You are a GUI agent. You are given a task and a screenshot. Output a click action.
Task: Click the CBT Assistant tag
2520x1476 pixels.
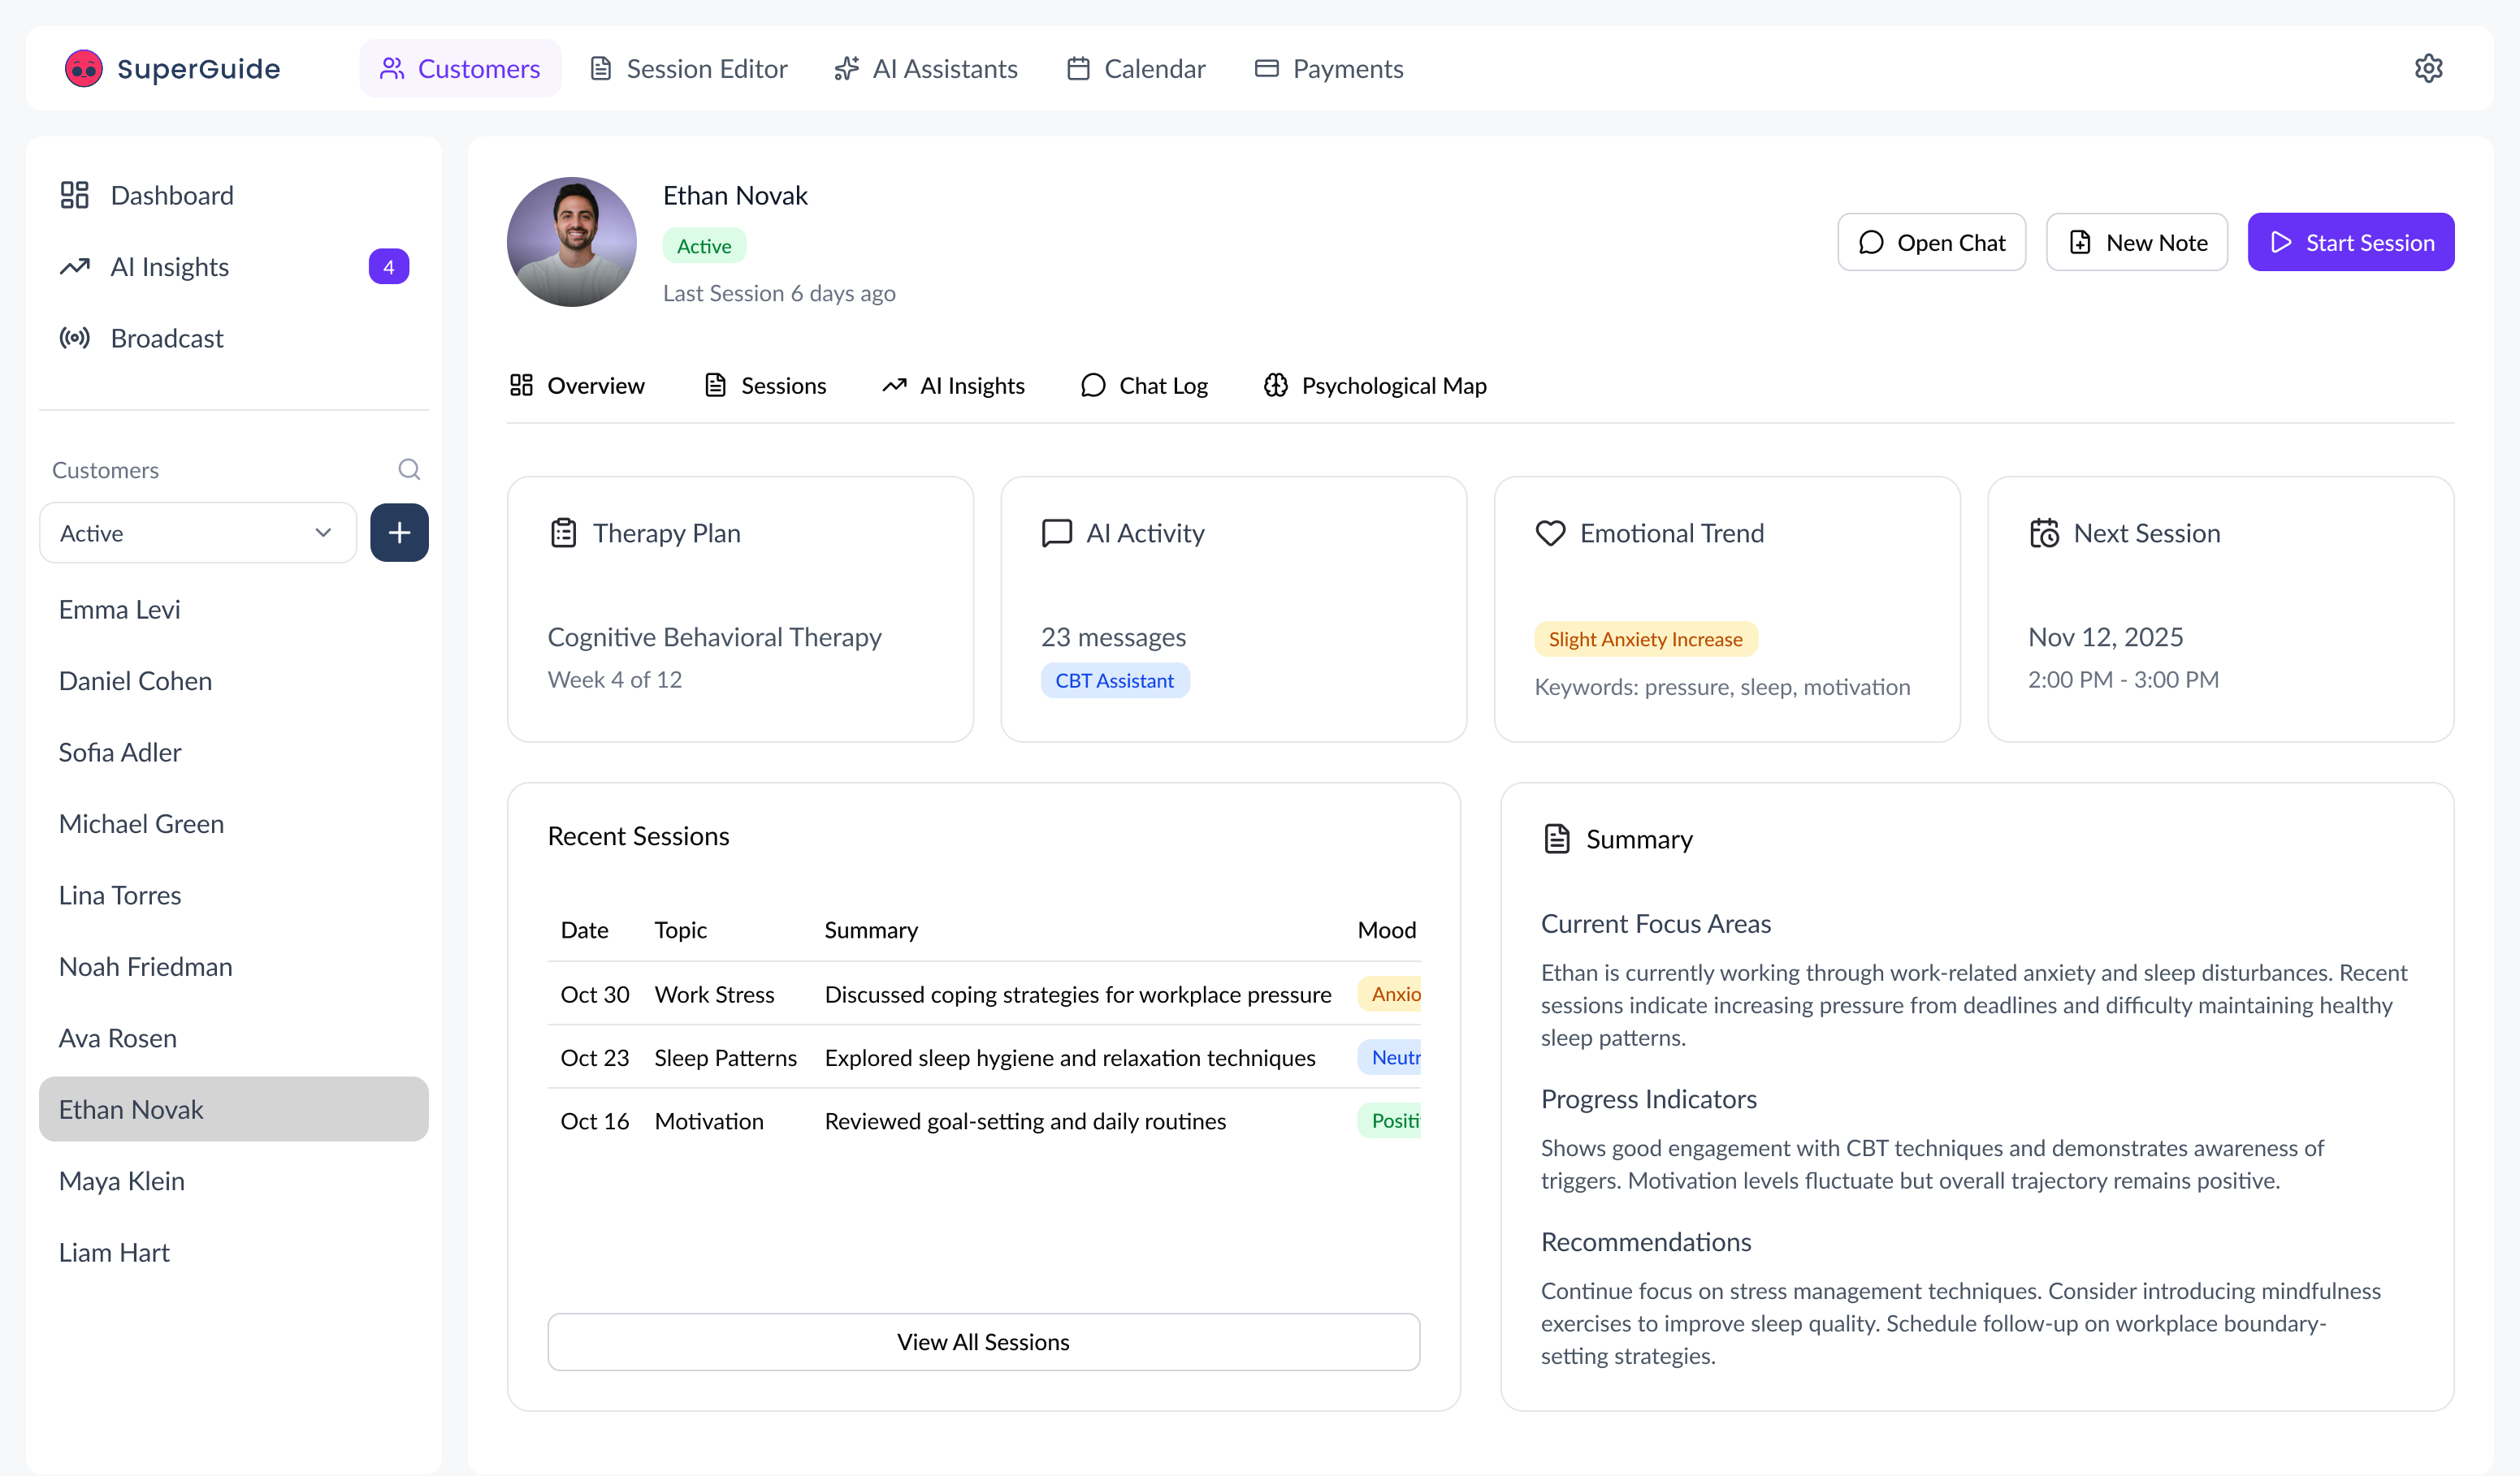(1114, 680)
